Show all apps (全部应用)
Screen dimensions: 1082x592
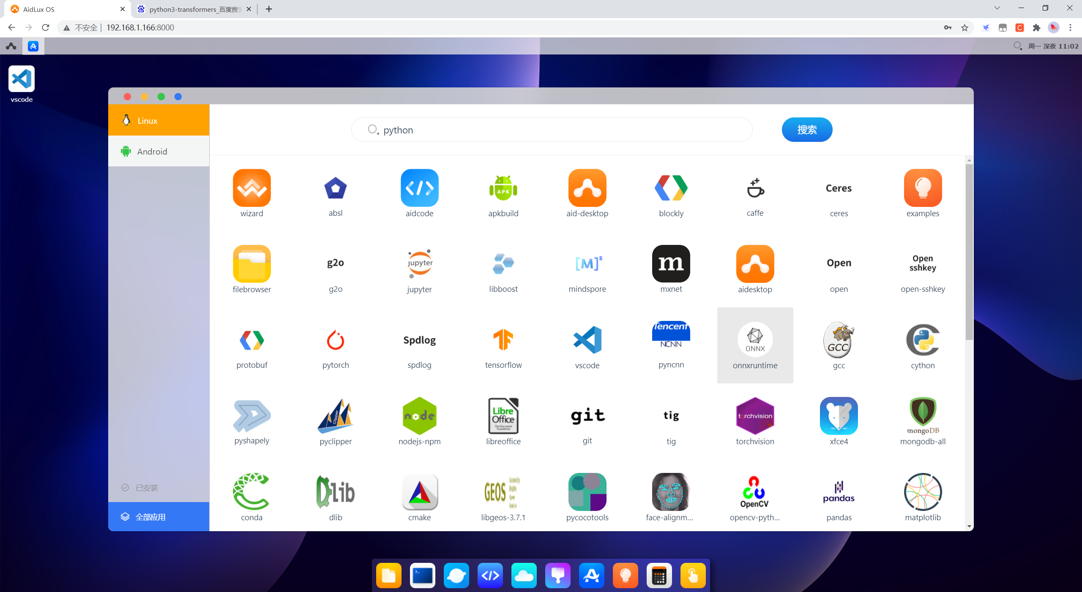(159, 517)
